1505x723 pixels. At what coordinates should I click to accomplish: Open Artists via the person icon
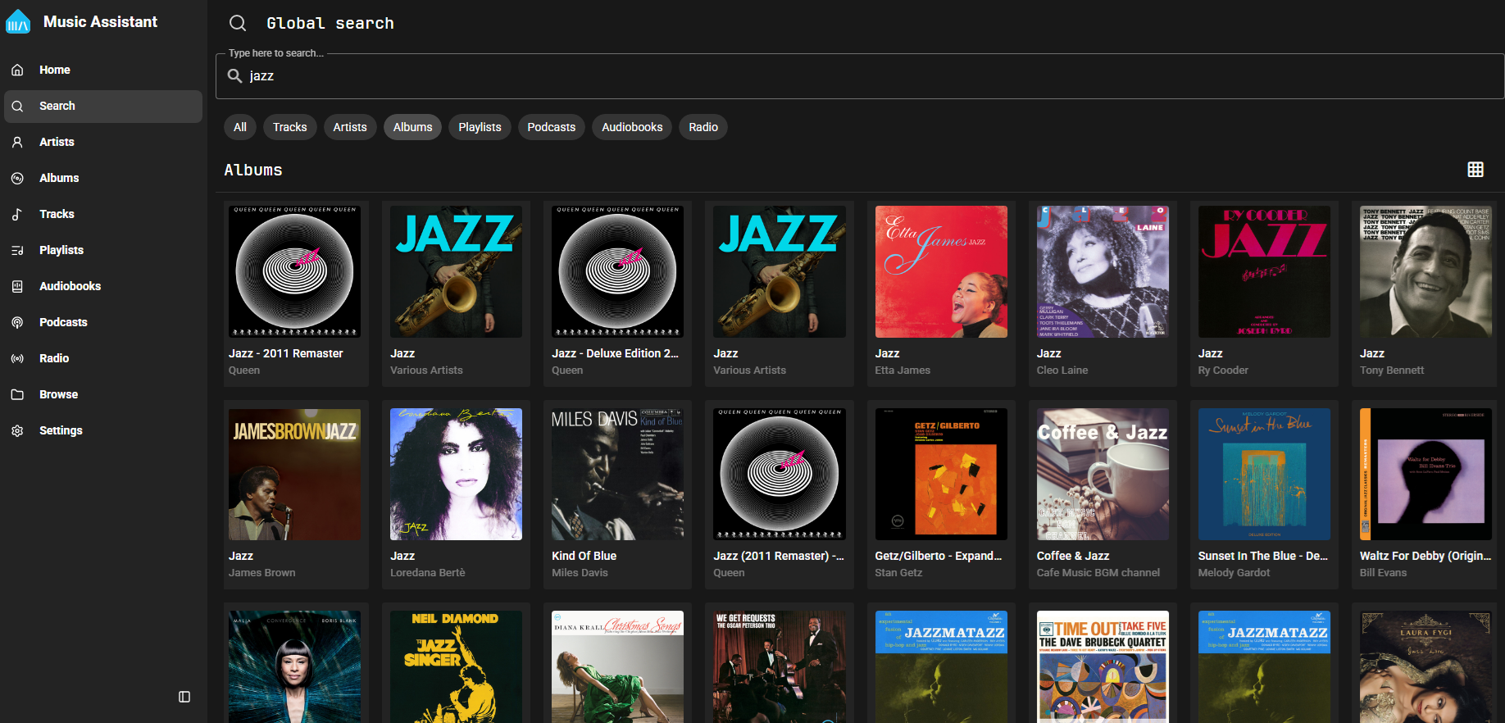pyautogui.click(x=17, y=142)
